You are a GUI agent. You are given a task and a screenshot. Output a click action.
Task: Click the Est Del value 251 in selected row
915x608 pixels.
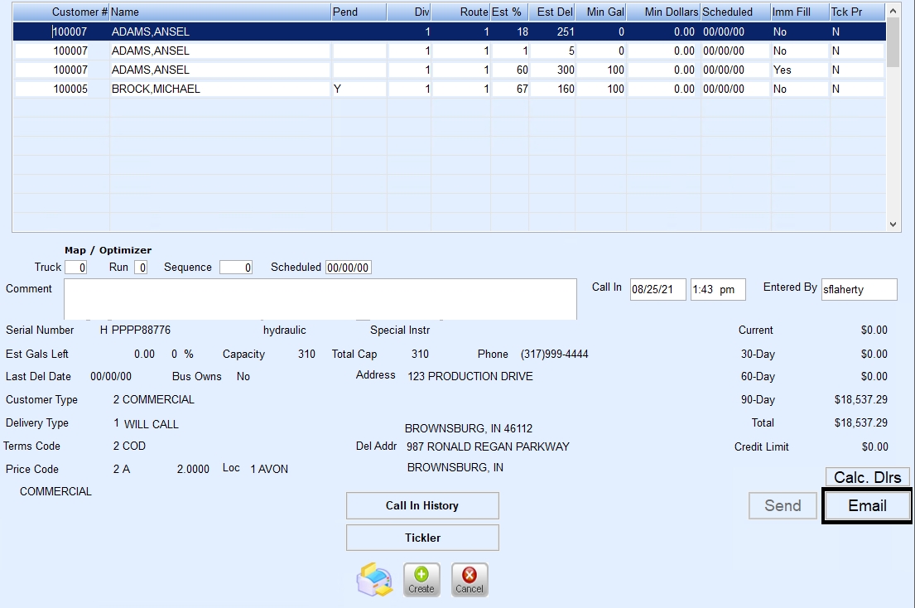point(566,32)
